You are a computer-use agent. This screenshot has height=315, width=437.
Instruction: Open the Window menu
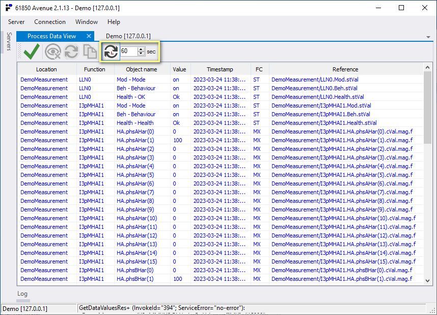coord(87,22)
